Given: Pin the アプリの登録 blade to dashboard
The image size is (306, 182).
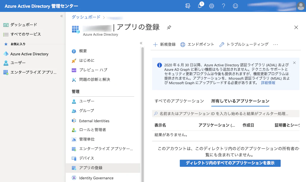Looking at the screenshot, I should (169, 27).
